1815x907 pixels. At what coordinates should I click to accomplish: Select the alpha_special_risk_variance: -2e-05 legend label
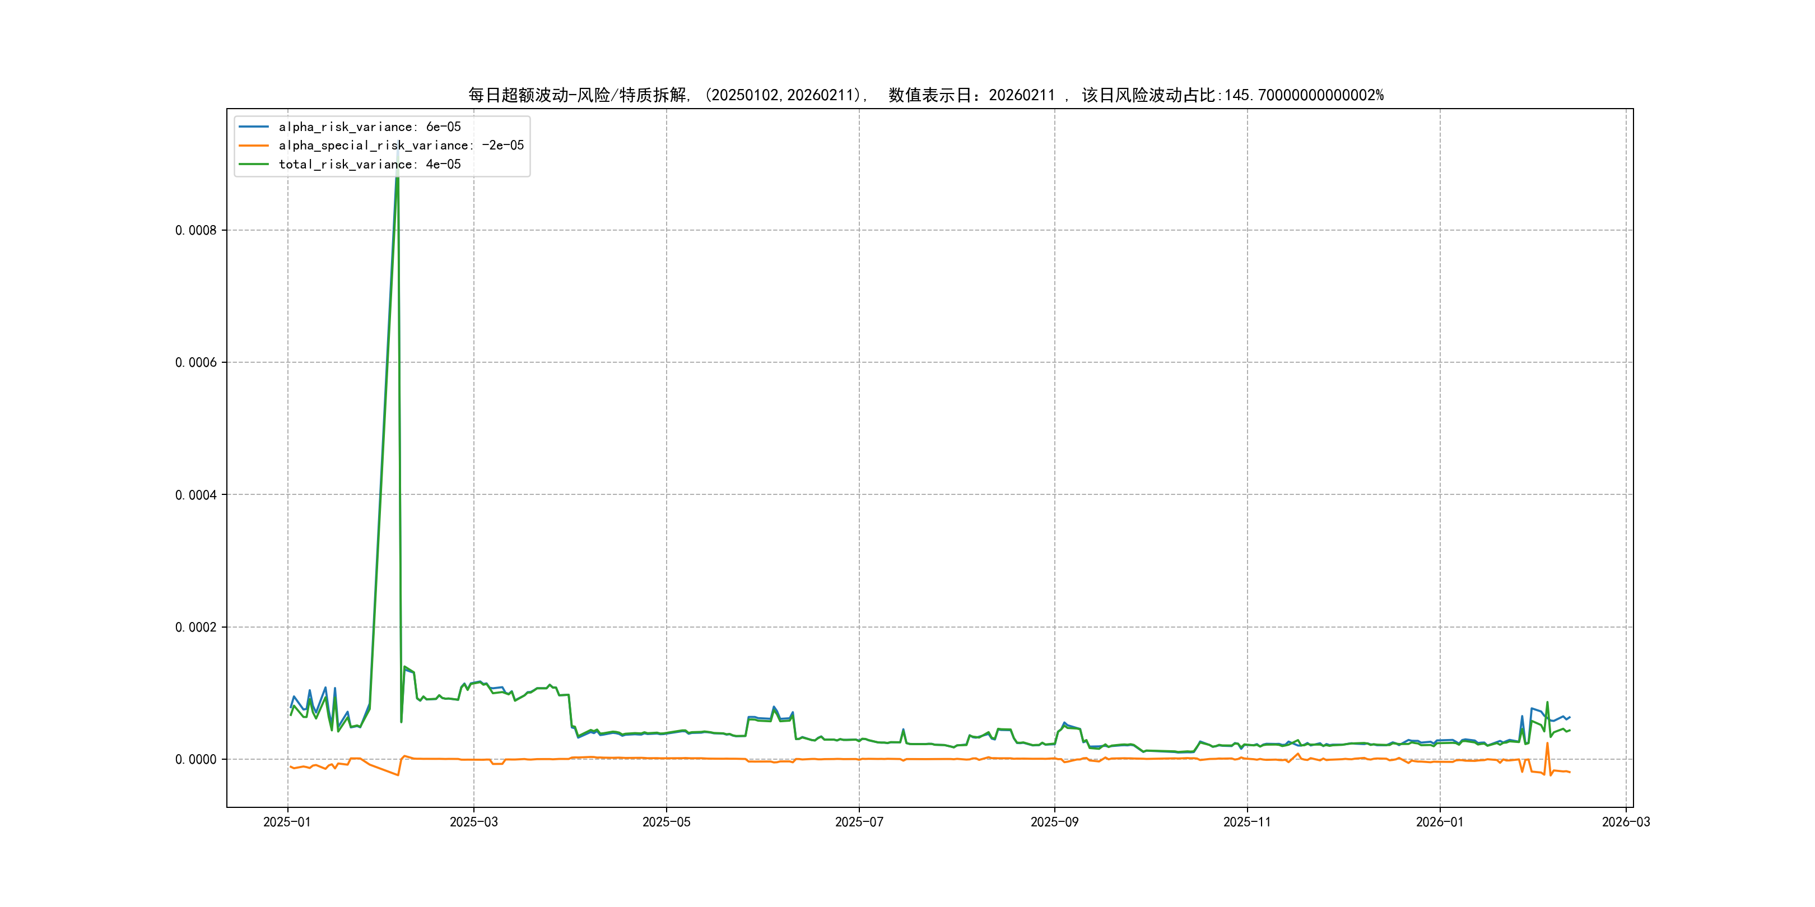[401, 146]
